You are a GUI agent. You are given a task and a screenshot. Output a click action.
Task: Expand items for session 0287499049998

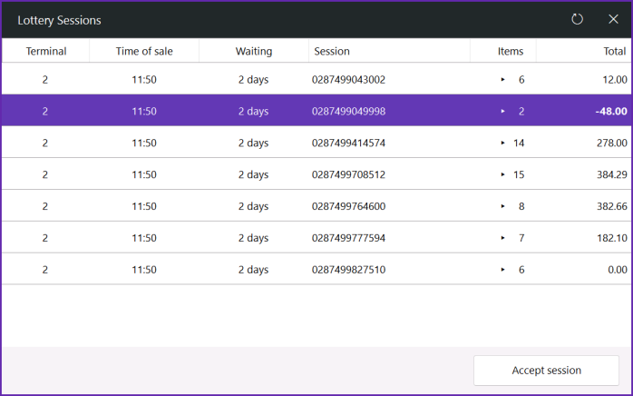[502, 111]
